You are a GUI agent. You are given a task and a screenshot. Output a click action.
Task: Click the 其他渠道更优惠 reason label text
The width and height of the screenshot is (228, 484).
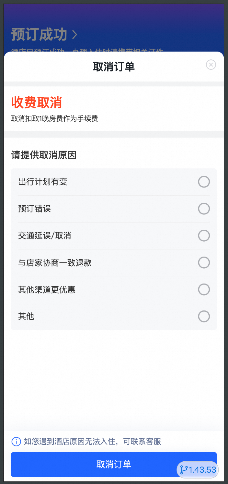pos(47,290)
